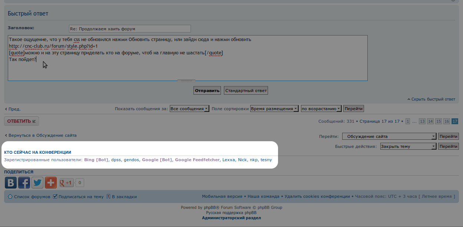Click the 'ПОДЕЛИТЬСЯ' heading
463x227 pixels.
coord(19,172)
